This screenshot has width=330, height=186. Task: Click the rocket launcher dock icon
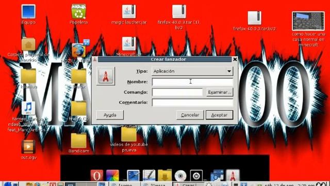coord(233,176)
